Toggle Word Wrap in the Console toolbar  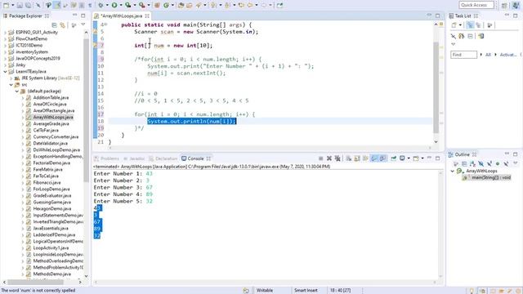click(x=365, y=158)
